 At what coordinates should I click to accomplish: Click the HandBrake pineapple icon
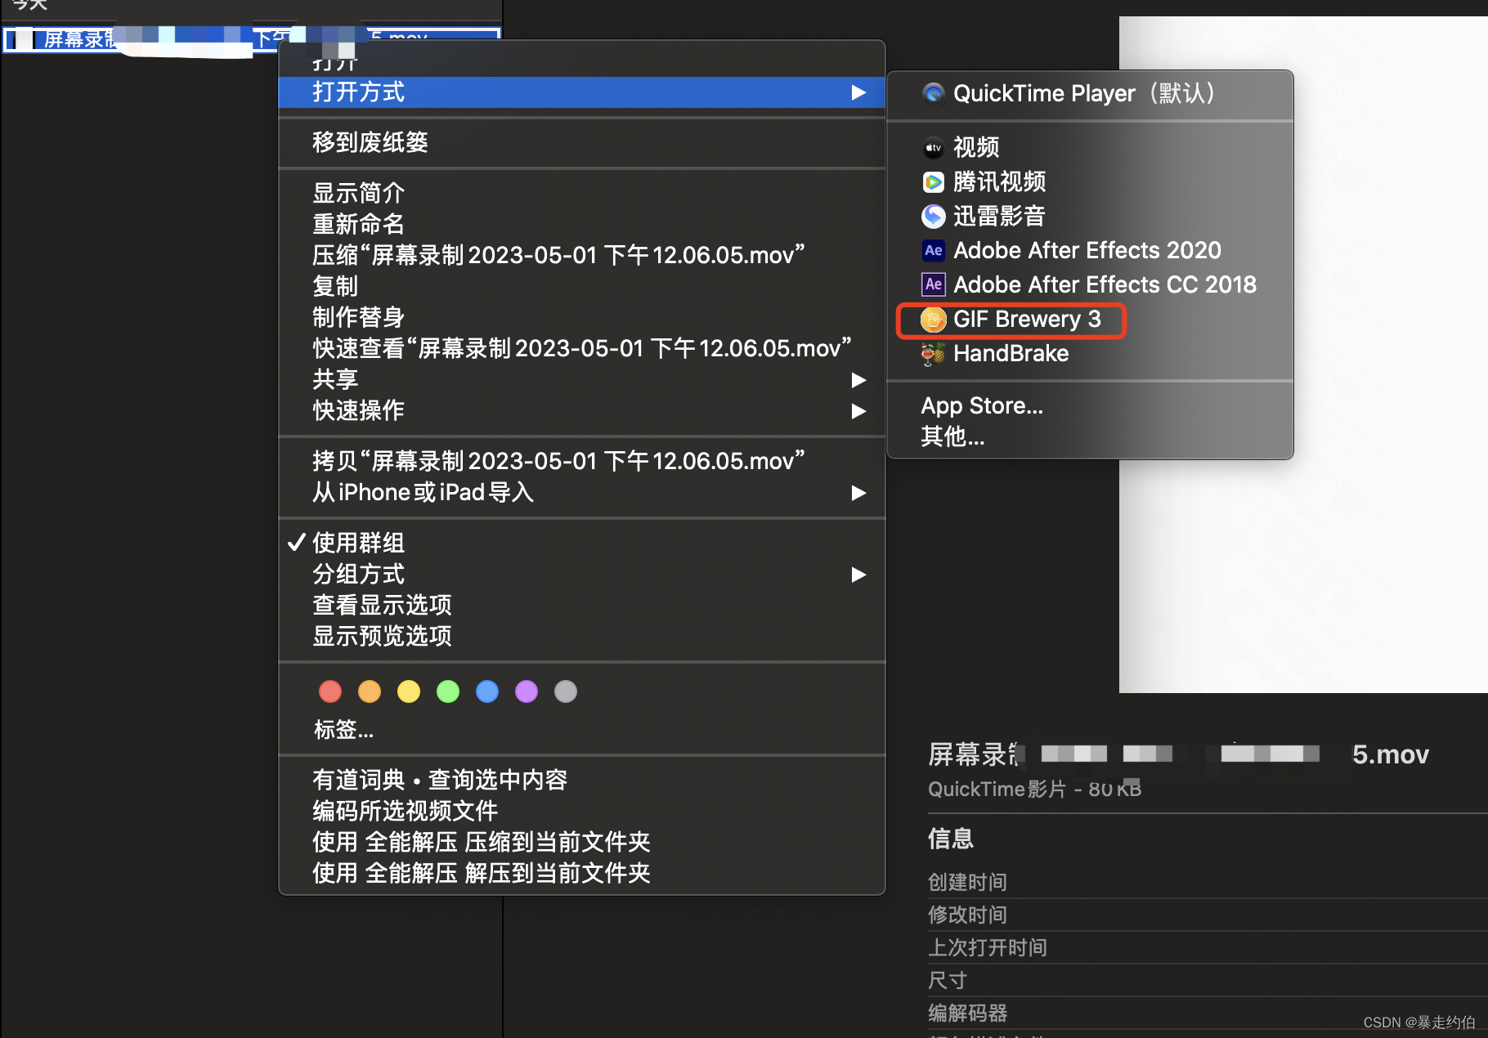pos(933,354)
